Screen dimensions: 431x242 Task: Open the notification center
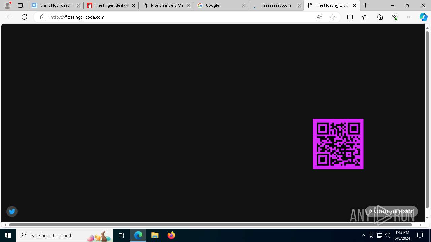(420, 235)
